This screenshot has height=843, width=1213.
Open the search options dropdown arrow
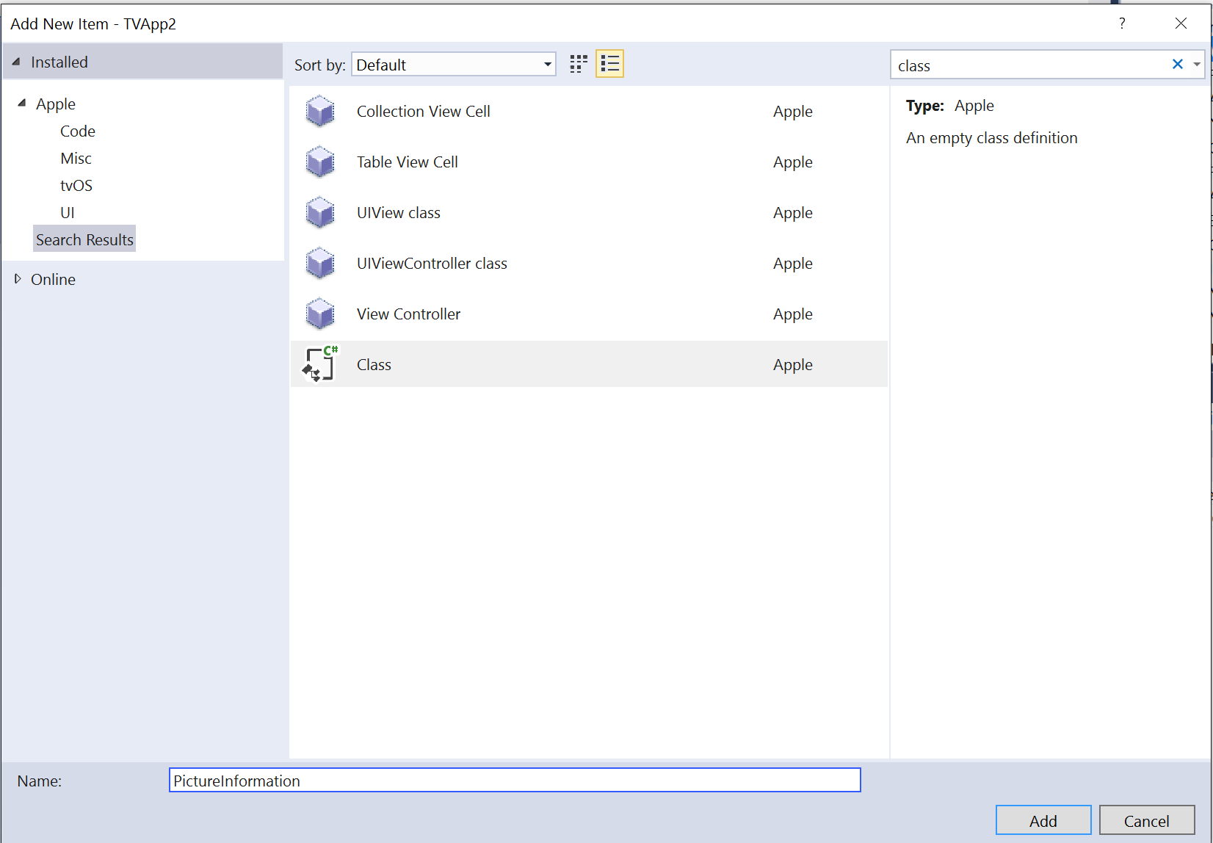(x=1198, y=65)
